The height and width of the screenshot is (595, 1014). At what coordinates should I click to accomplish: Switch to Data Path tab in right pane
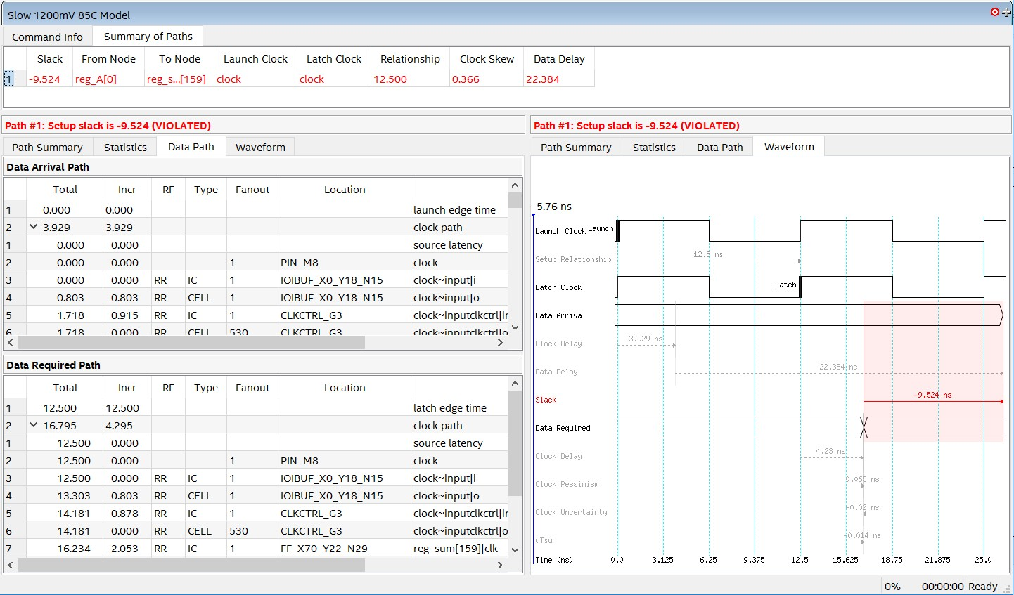tap(719, 147)
